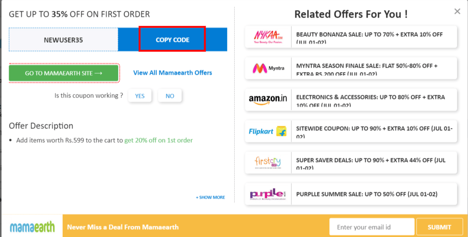The height and width of the screenshot is (237, 468).
Task: Dismiss the popup with the X button
Action: click(x=457, y=11)
